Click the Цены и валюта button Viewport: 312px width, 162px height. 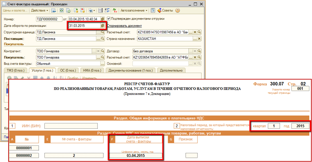click(x=14, y=10)
